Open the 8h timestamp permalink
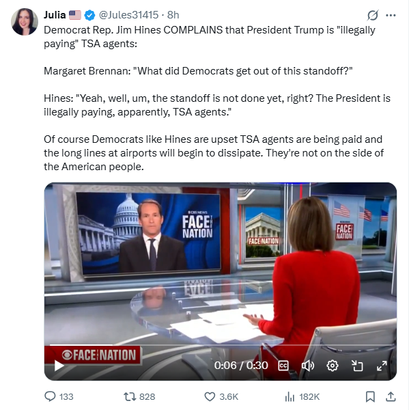The height and width of the screenshot is (410, 409). point(173,15)
